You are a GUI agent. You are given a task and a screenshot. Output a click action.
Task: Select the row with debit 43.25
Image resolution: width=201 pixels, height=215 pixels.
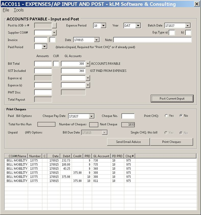click(100, 169)
